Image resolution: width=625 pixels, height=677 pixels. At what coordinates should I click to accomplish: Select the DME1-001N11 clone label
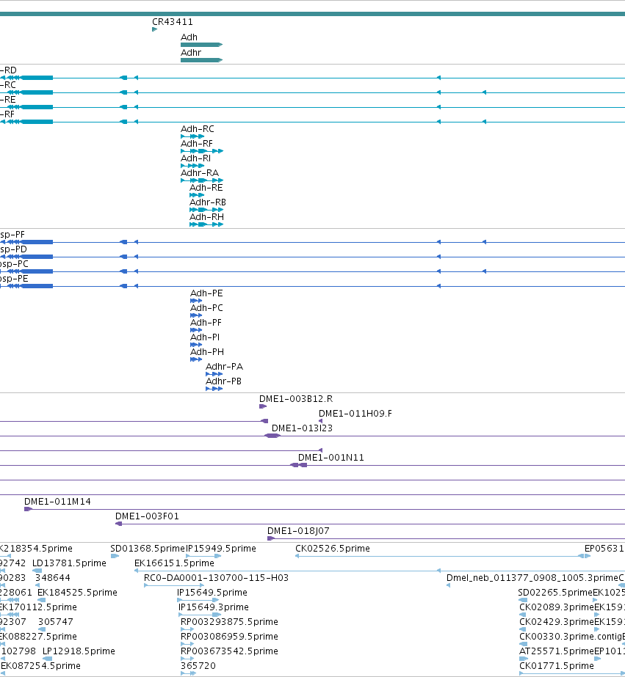[331, 458]
